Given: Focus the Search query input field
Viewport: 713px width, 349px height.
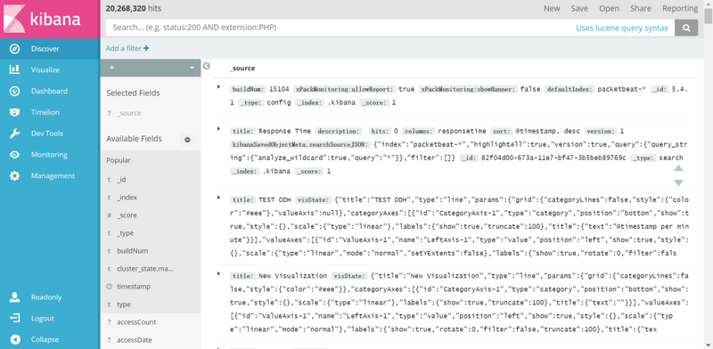Looking at the screenshot, I should point(340,28).
